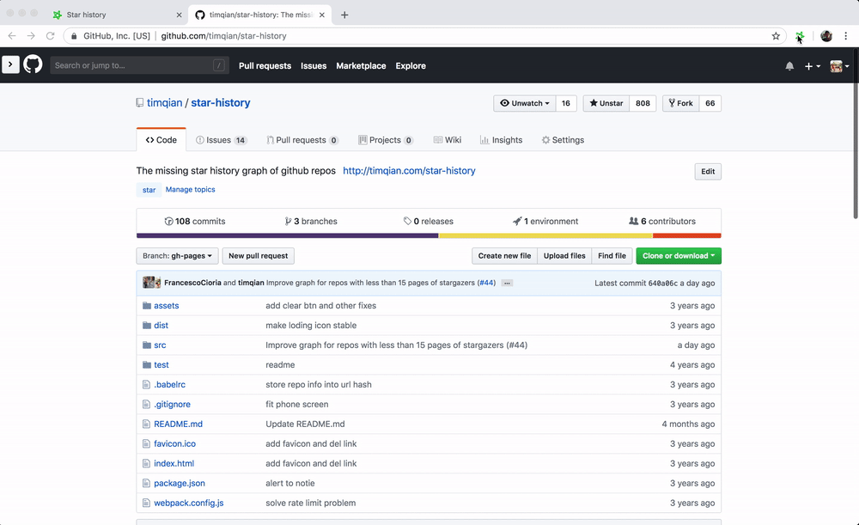Open a new browser tab

tap(344, 15)
